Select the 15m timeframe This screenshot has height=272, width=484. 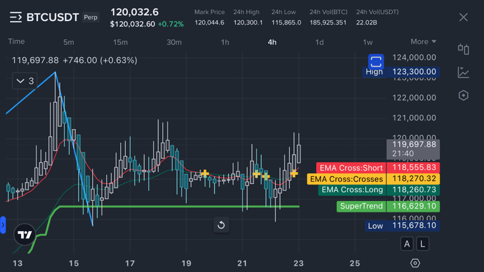click(120, 42)
